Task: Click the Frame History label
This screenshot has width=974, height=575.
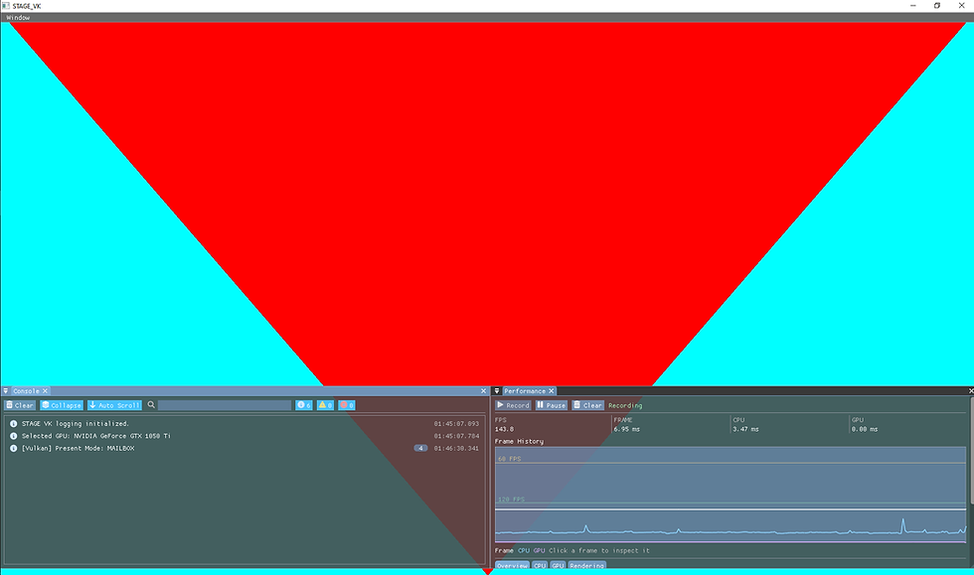Action: [519, 442]
